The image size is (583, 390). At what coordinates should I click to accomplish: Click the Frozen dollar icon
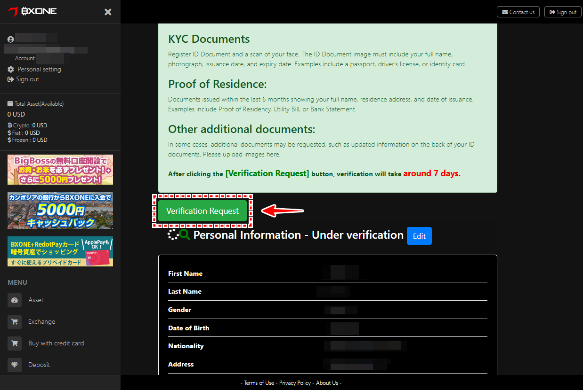(10, 140)
